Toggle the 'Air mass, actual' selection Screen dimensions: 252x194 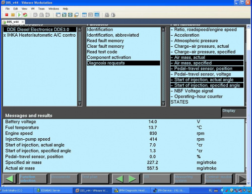coord(207,57)
